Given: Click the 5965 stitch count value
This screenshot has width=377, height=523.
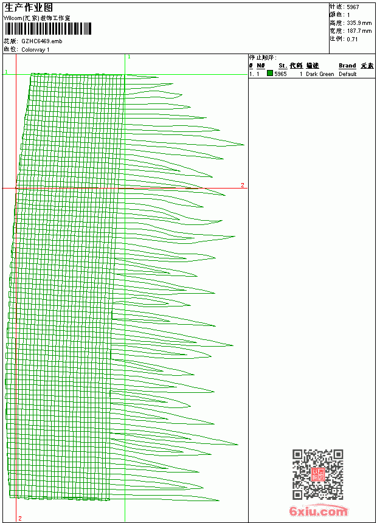Looking at the screenshot, I should 280,74.
